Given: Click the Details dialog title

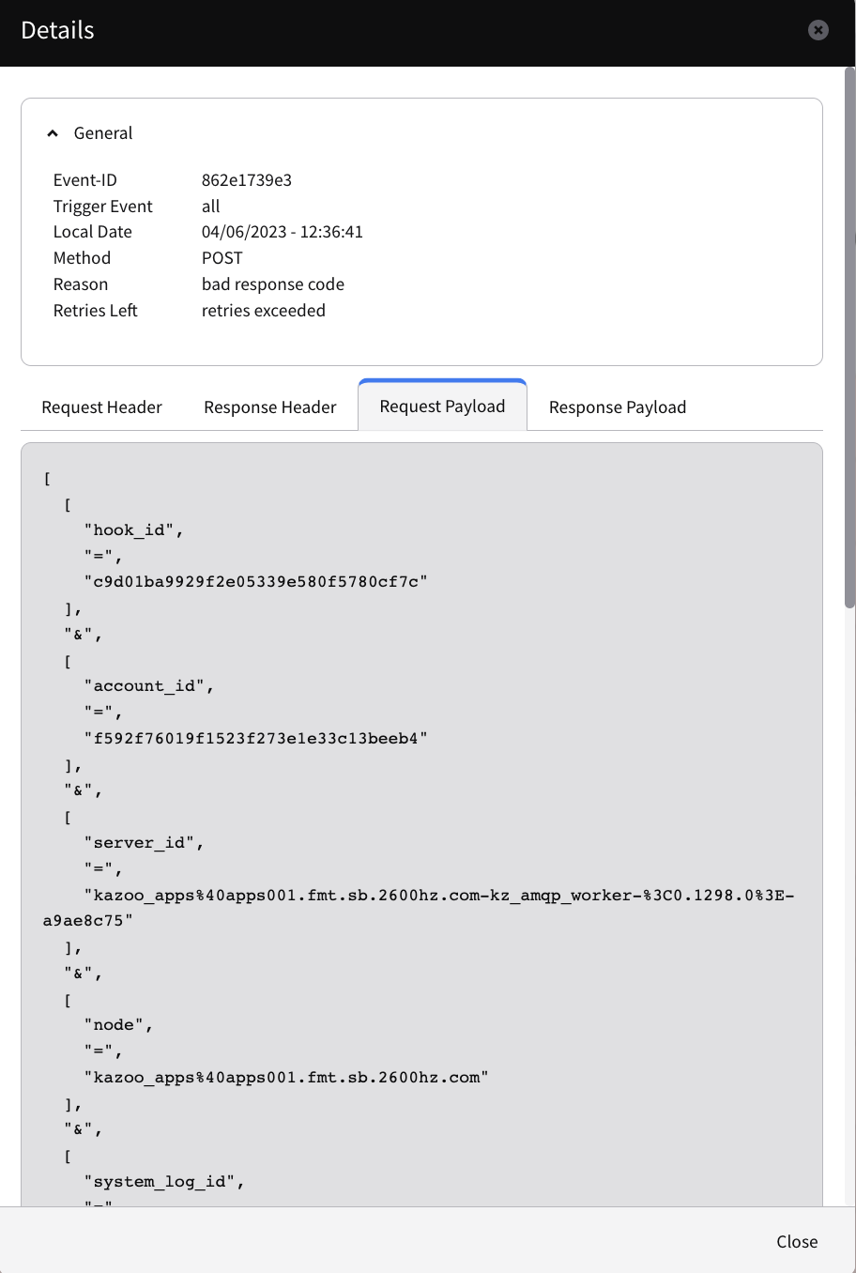Looking at the screenshot, I should pos(57,30).
